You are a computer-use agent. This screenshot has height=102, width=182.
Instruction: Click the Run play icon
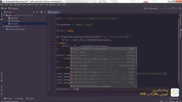[162, 8]
